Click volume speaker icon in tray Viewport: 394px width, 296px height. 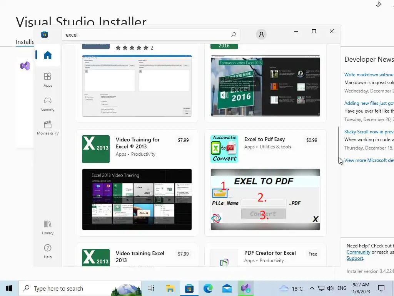[330, 288]
